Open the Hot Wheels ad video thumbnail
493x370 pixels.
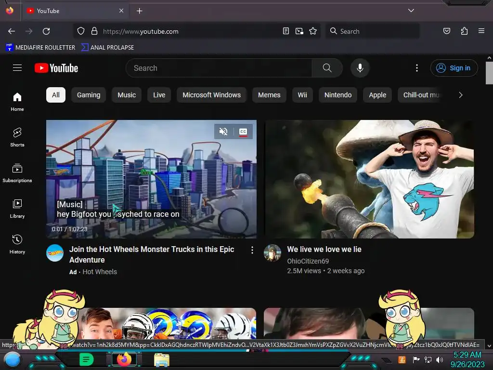pyautogui.click(x=151, y=179)
